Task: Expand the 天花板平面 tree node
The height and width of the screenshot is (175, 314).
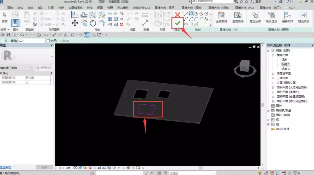Action: pos(273,73)
